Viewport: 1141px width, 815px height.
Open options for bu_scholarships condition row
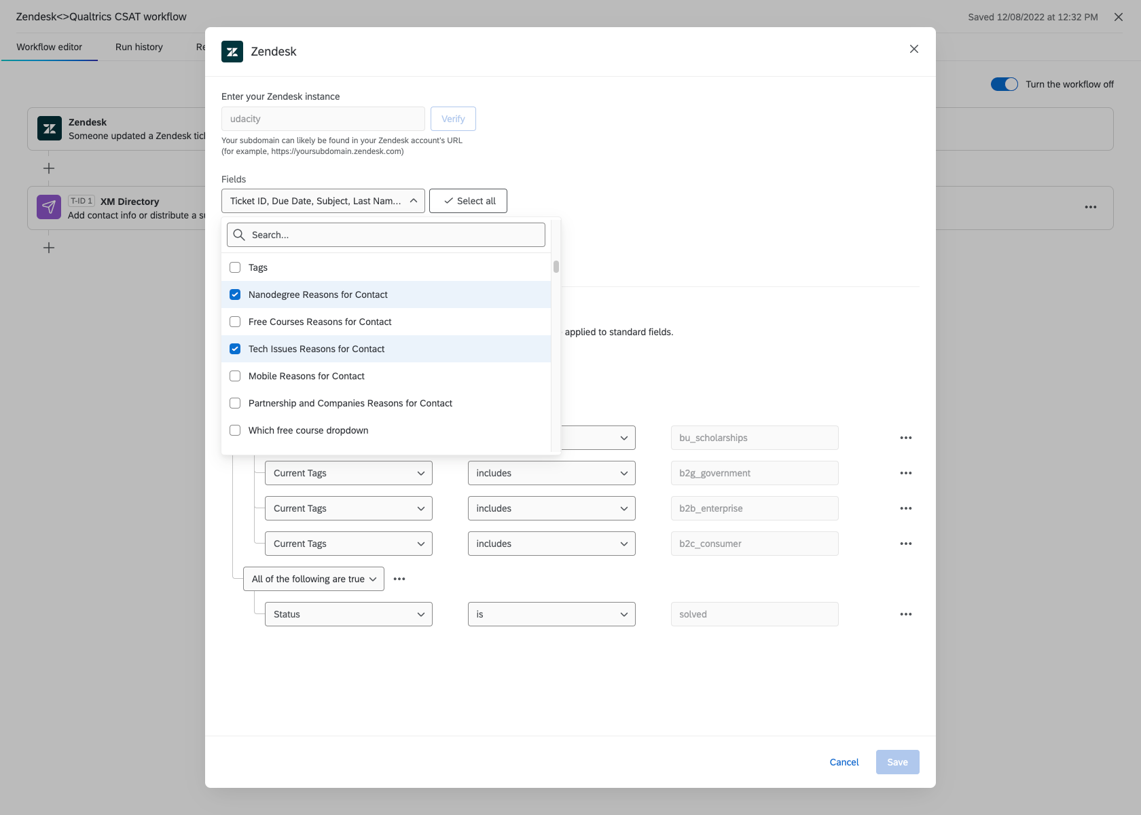pyautogui.click(x=906, y=438)
